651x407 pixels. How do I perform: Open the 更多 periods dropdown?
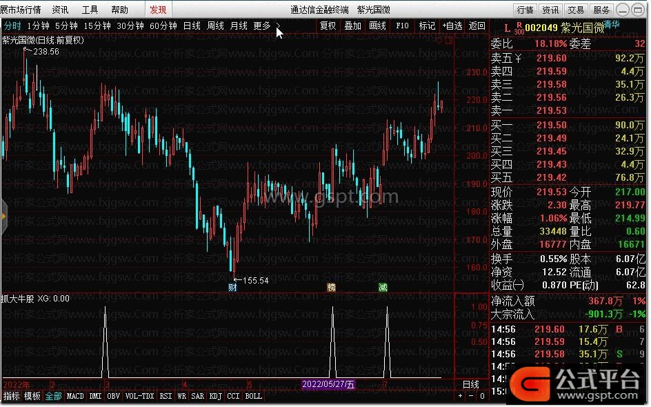click(262, 26)
